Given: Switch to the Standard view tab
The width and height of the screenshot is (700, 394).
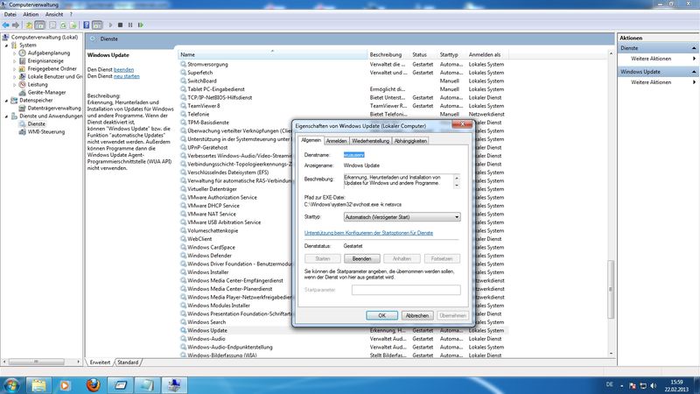Looking at the screenshot, I should coord(128,362).
